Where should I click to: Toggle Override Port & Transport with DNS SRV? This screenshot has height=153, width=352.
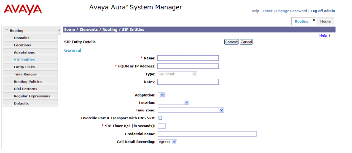(160, 118)
